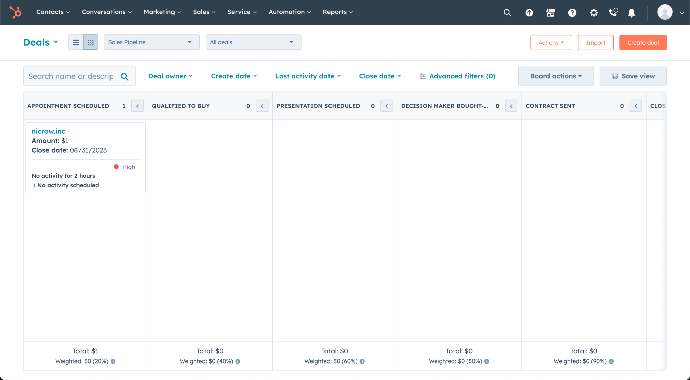Open the global search magnifier icon

tap(507, 12)
